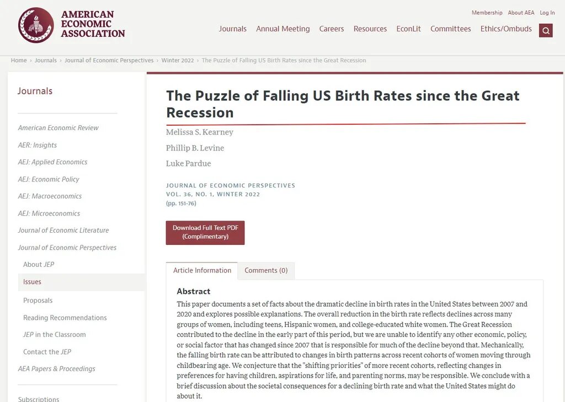Download the full text PDF
565x402 pixels.
tap(205, 232)
